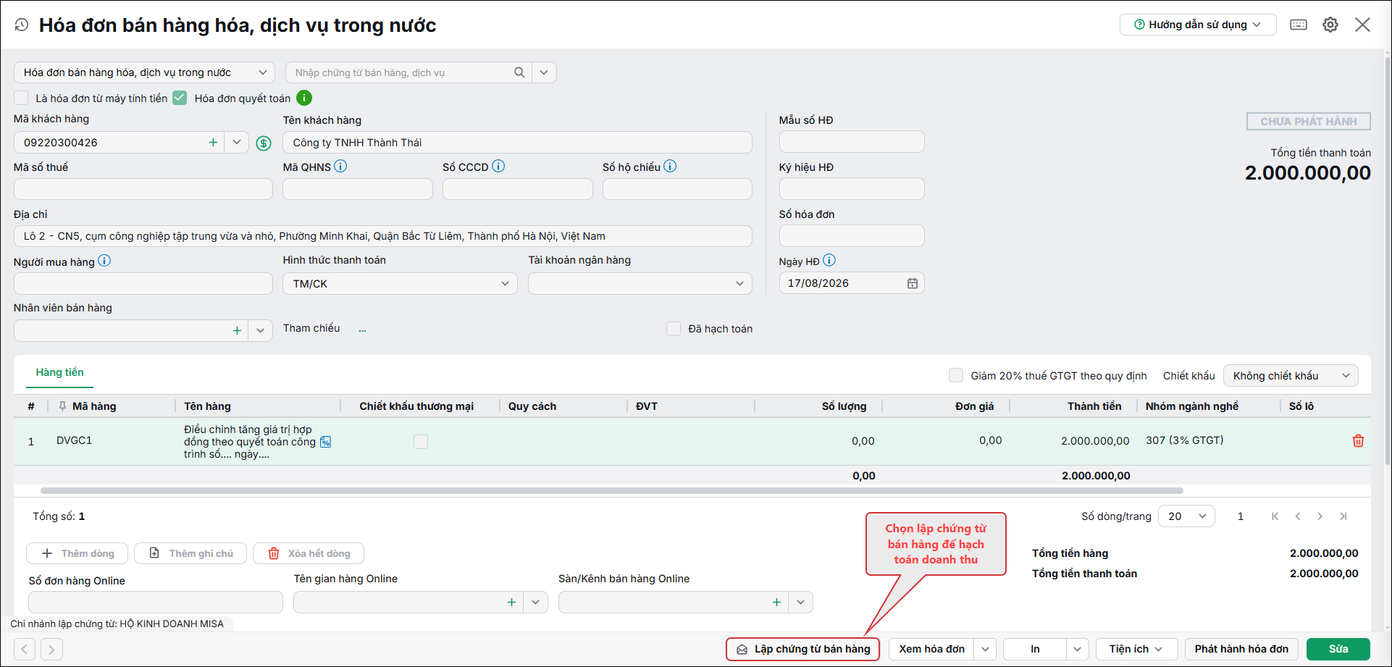Click percent icon in item name cell
The image size is (1392, 667).
click(x=326, y=442)
